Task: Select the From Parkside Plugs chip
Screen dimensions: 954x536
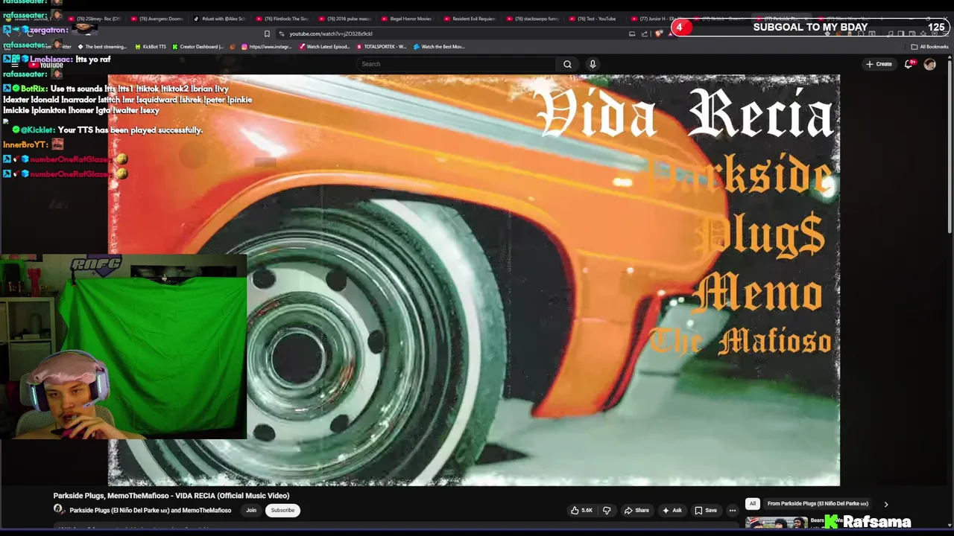Action: [818, 503]
